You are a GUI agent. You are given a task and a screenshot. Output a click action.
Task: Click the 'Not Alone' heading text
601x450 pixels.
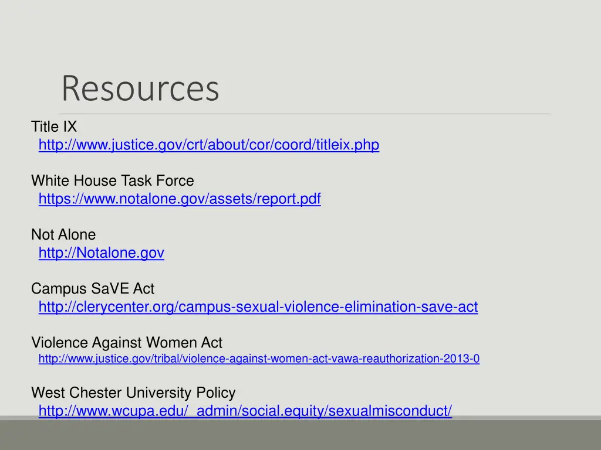(x=63, y=235)
